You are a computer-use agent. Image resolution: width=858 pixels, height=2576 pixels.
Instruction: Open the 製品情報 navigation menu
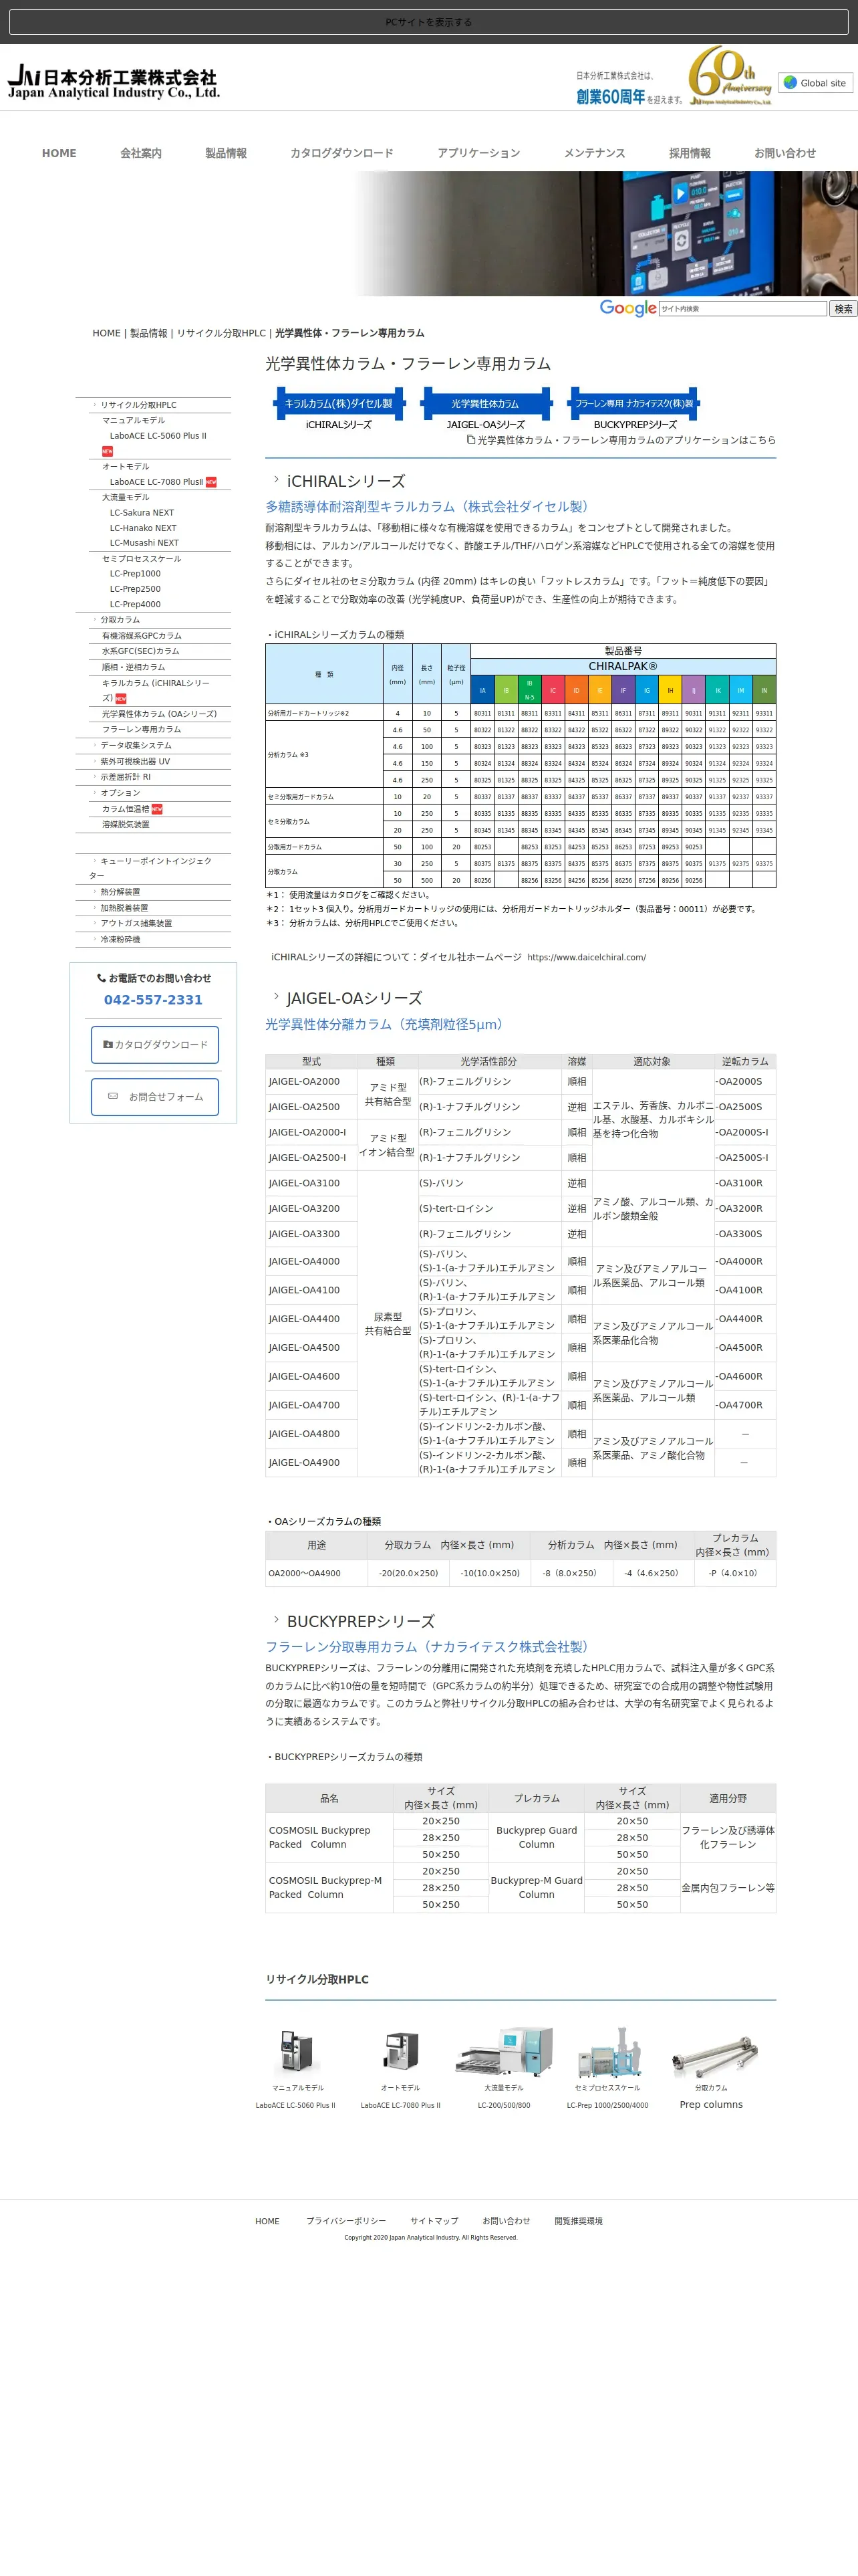point(226,153)
